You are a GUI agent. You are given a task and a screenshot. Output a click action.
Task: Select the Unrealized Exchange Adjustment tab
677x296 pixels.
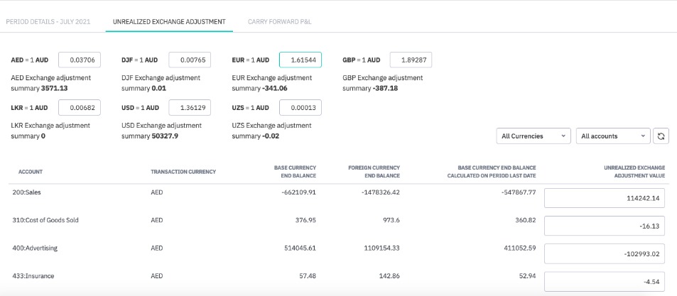click(169, 22)
